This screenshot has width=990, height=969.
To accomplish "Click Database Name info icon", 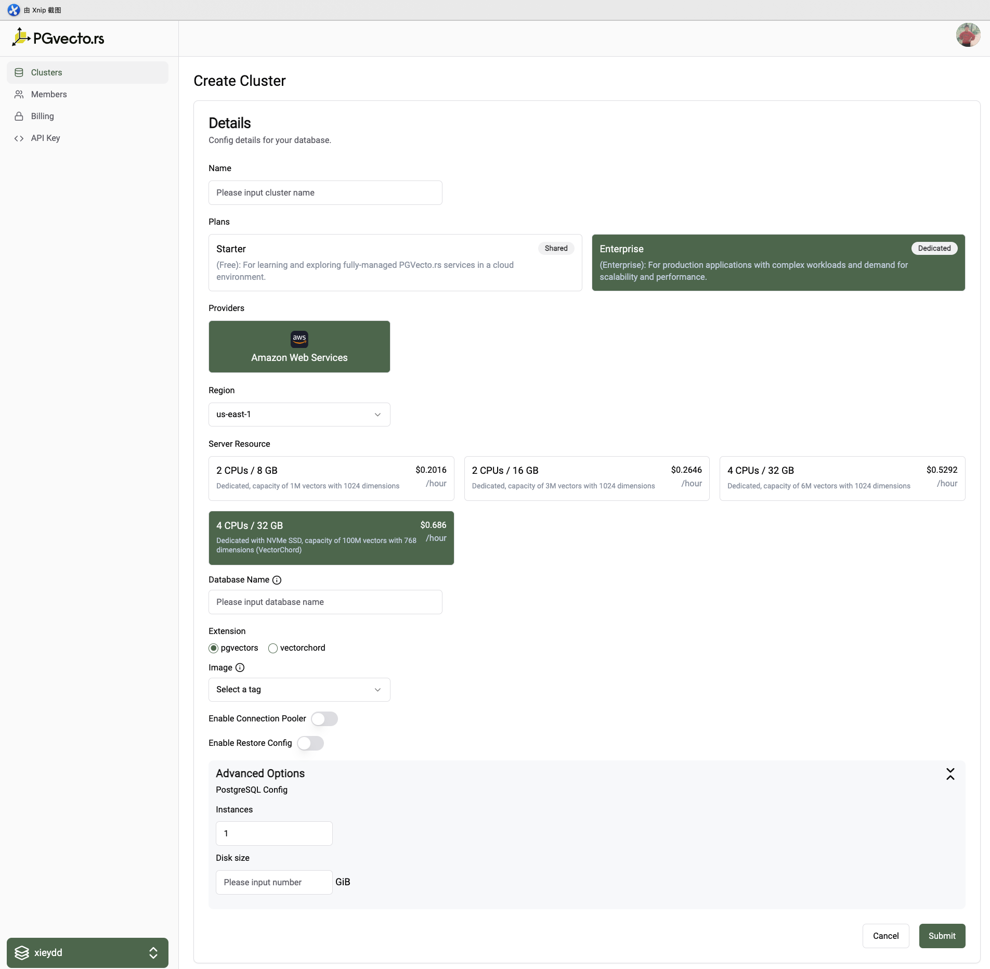I will click(x=277, y=580).
